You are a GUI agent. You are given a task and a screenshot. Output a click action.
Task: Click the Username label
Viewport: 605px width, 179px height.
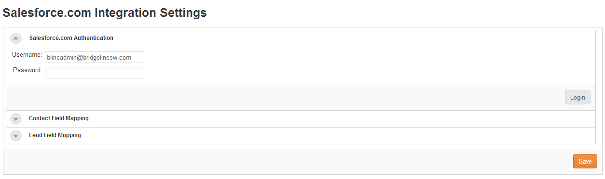coord(27,55)
